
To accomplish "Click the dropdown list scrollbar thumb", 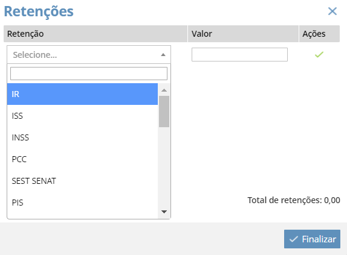I will 164,112.
